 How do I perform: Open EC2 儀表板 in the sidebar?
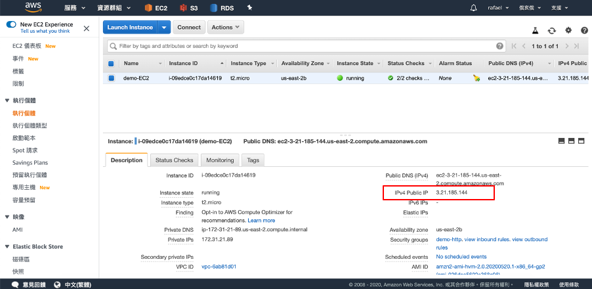26,46
